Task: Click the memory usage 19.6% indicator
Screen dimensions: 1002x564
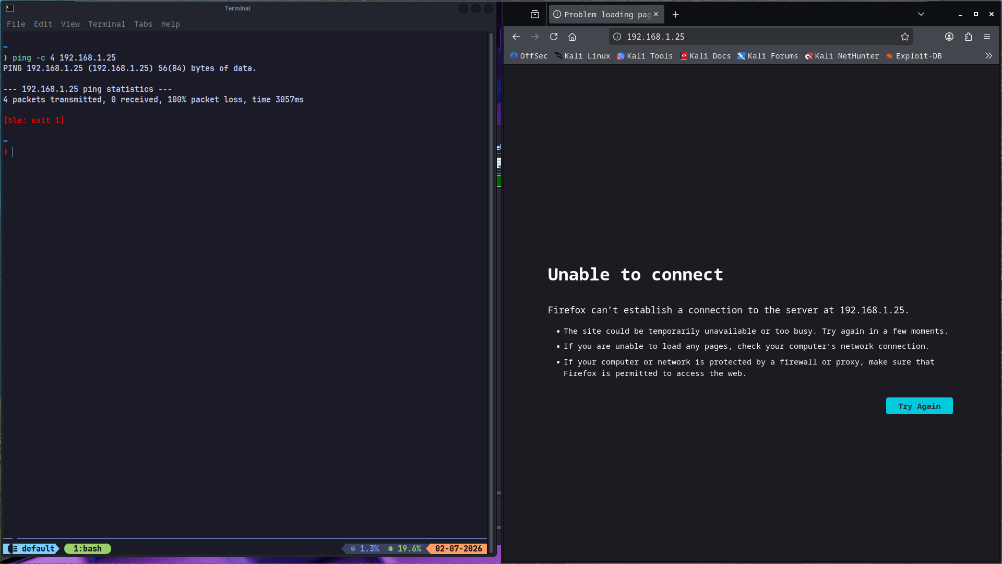Action: coord(405,548)
